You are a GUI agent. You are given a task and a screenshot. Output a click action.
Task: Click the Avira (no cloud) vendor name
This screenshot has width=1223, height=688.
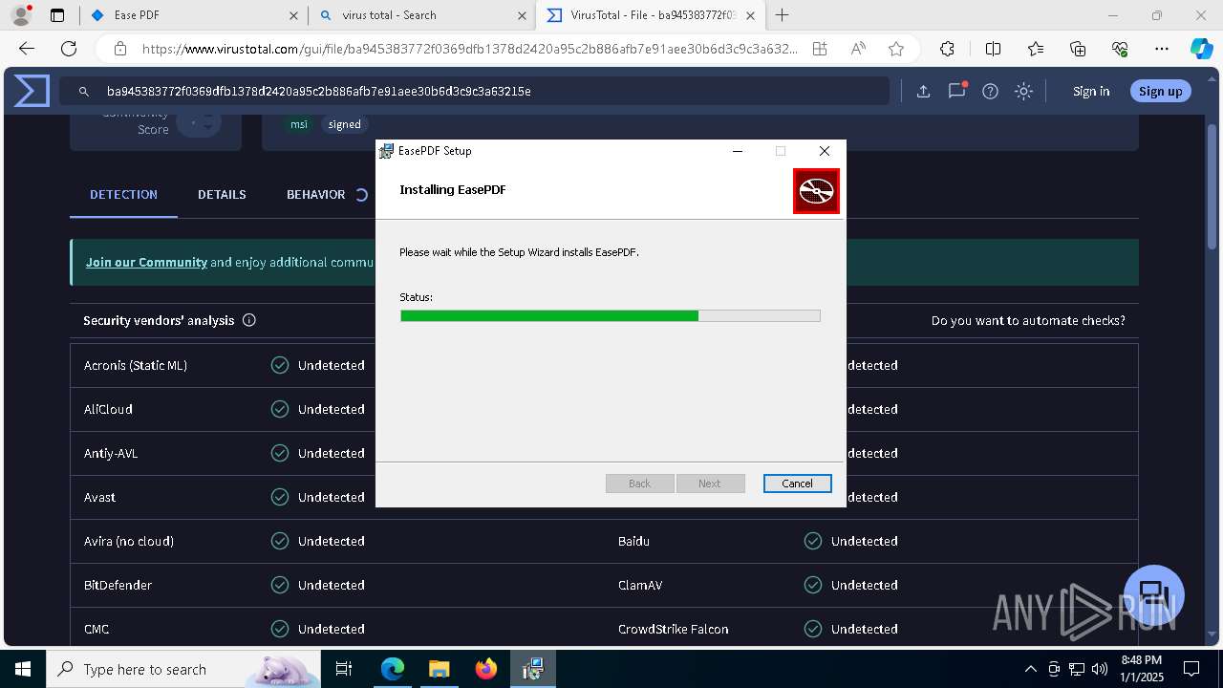(x=129, y=541)
